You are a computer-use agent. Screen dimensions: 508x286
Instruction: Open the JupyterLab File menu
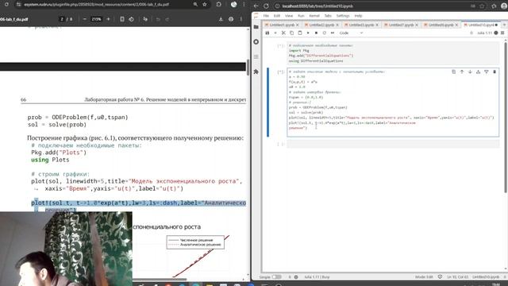coord(266,16)
